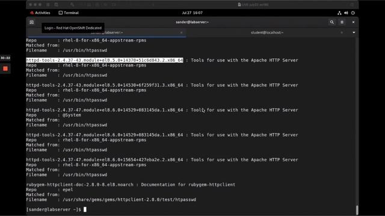The height and width of the screenshot is (216, 385).
Task: Click the httpd-tools 14530+6f259f31.3 package line
Action: pos(162,85)
